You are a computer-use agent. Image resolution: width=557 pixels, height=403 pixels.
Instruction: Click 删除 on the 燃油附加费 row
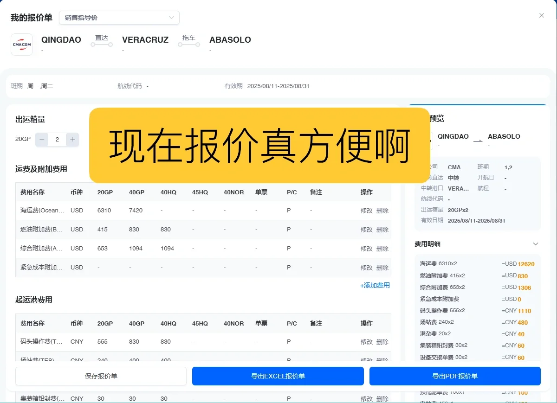pyautogui.click(x=382, y=229)
